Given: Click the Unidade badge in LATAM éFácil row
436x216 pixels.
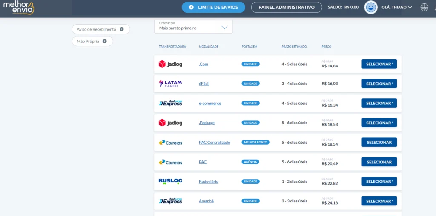Looking at the screenshot, I should 250,84.
